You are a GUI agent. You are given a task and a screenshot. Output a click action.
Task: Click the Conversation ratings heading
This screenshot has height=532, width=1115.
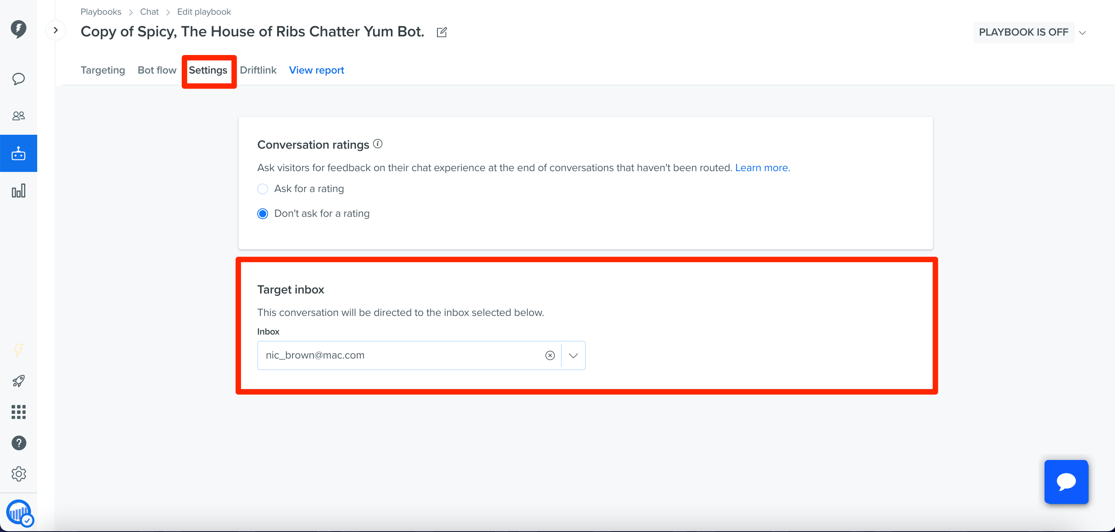[x=313, y=145]
